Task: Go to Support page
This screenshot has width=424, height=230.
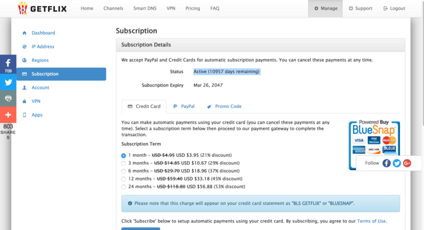Action: pos(360,8)
